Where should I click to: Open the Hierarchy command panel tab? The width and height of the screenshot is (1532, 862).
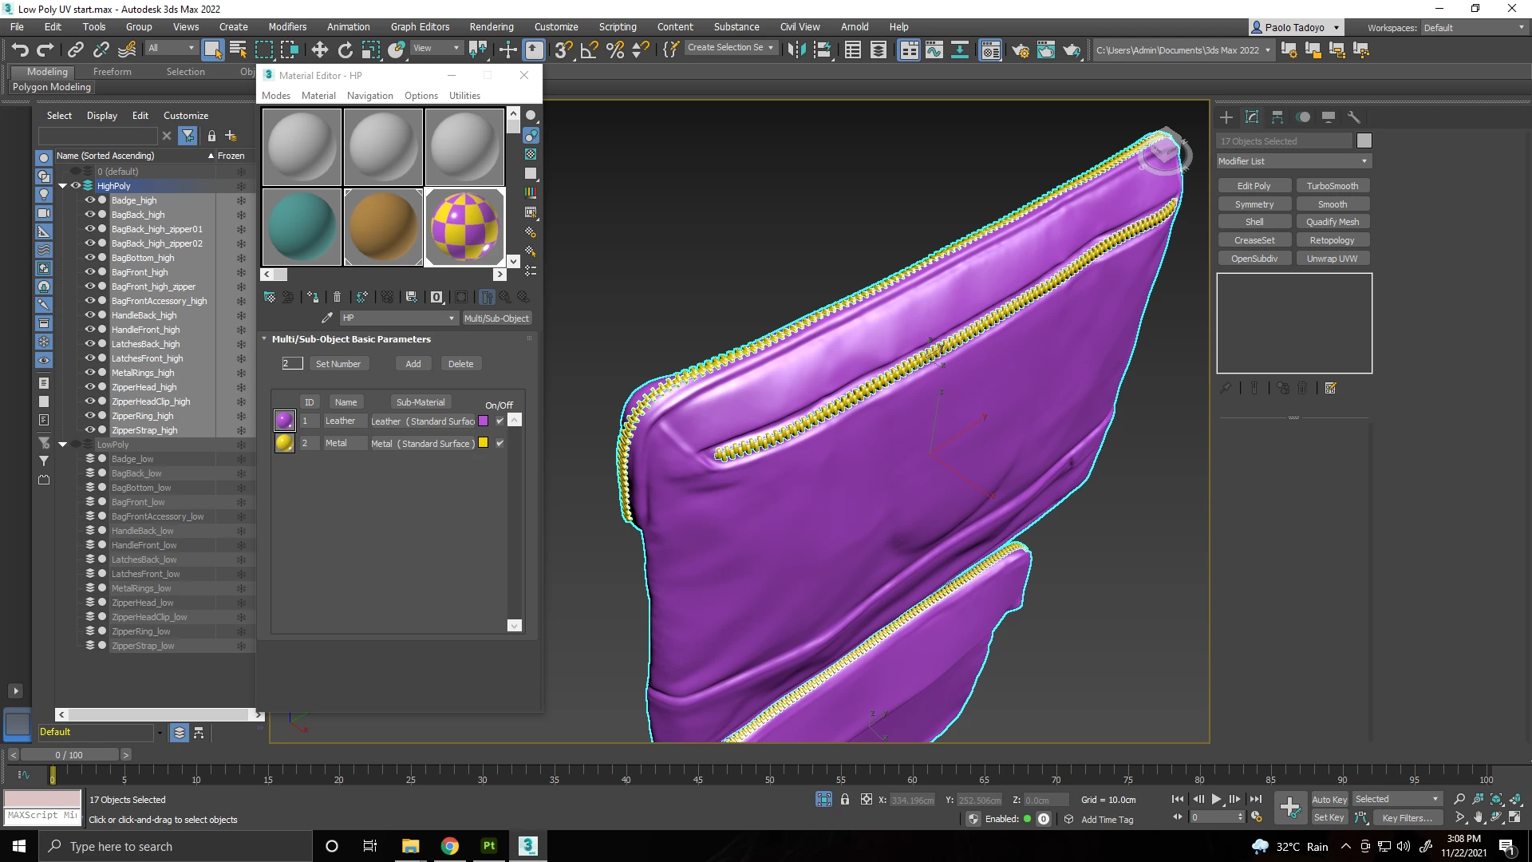1277,117
